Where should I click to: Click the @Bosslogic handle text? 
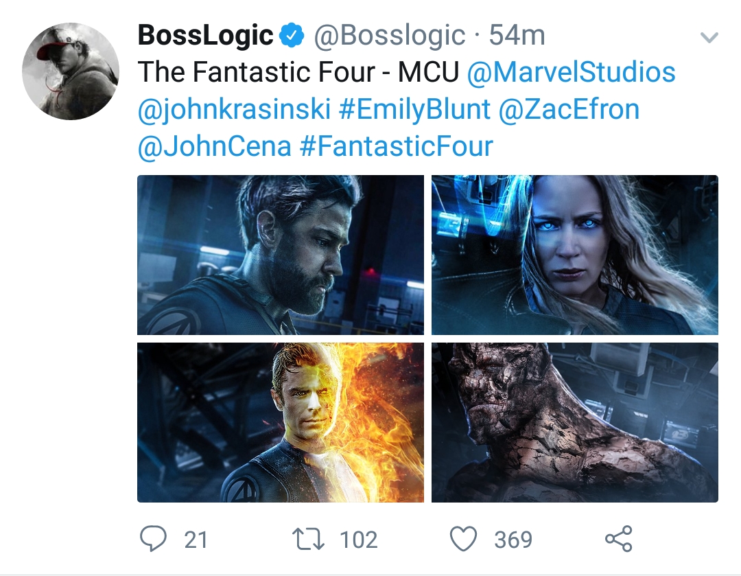pos(389,36)
